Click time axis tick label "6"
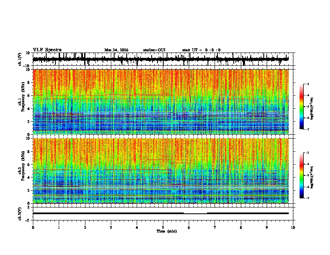The height and width of the screenshot is (255, 330). [x=189, y=227]
